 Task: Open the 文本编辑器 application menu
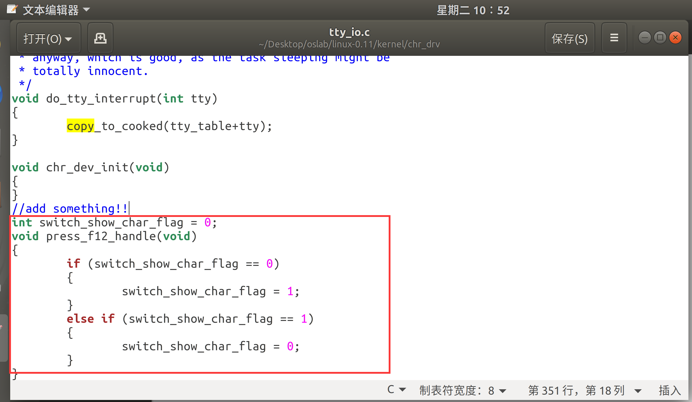(x=56, y=10)
